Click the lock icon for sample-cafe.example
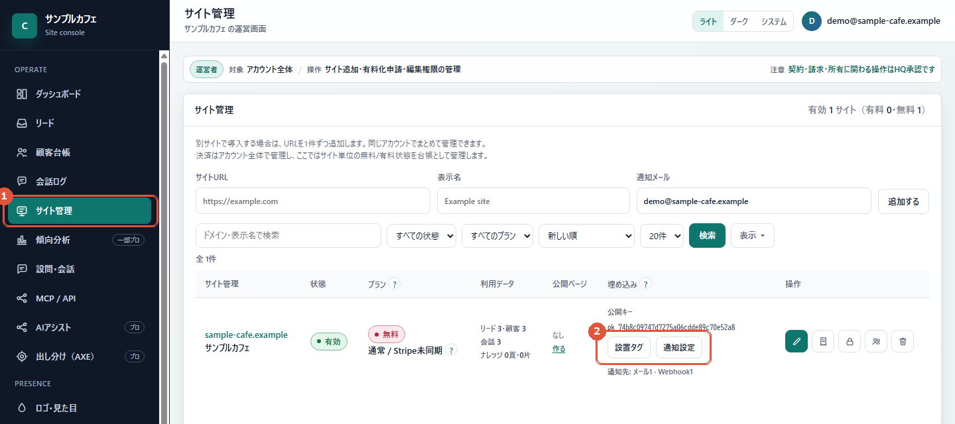The height and width of the screenshot is (424, 955). click(x=850, y=341)
